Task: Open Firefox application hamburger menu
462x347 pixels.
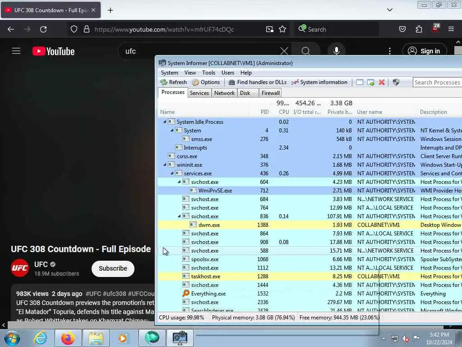Action: click(x=451, y=29)
